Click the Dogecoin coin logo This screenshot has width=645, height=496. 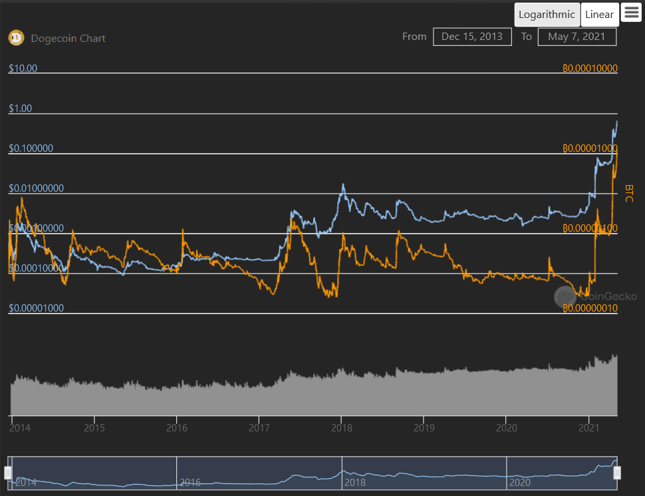16,38
